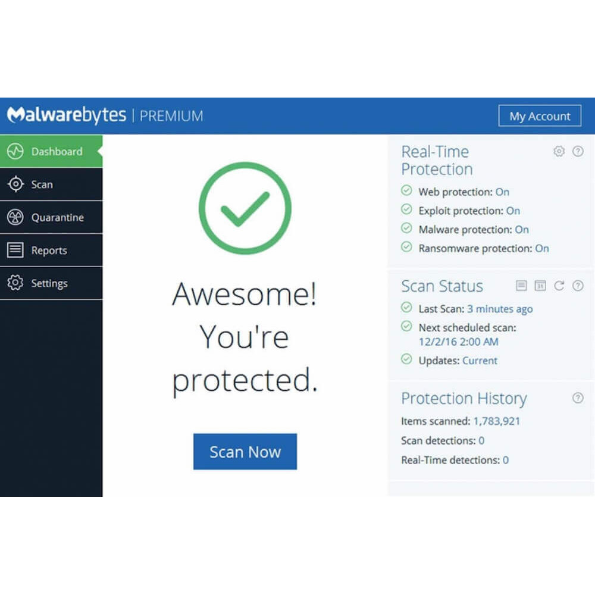Screen dimensions: 595x595
Task: Start a scan with Scan Now
Action: click(245, 452)
